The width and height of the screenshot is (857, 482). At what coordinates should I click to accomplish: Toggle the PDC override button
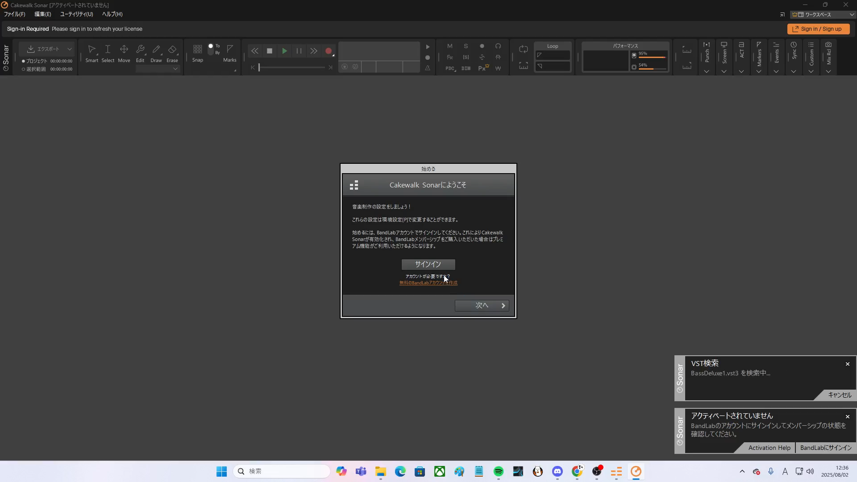[x=450, y=68]
